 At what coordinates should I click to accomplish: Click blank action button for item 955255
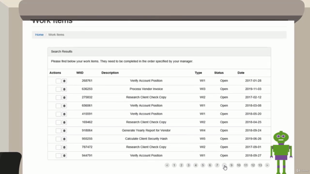coord(58,139)
